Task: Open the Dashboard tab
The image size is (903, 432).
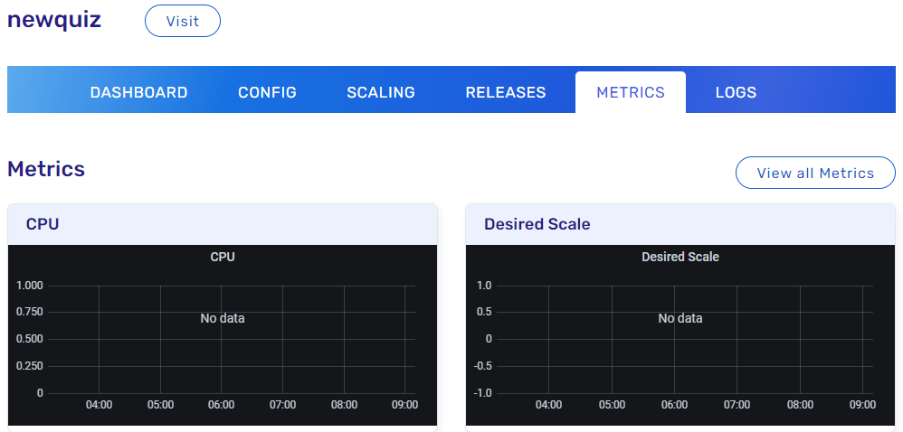Action: (x=138, y=92)
